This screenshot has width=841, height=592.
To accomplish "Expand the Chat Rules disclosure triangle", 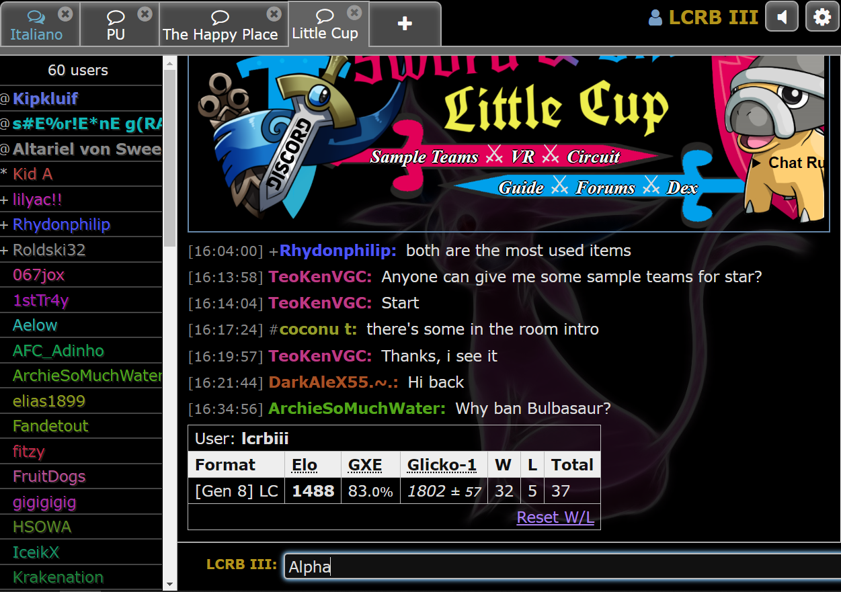I will pyautogui.click(x=757, y=163).
